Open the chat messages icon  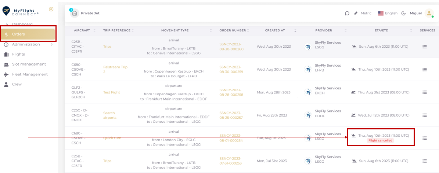(x=347, y=13)
